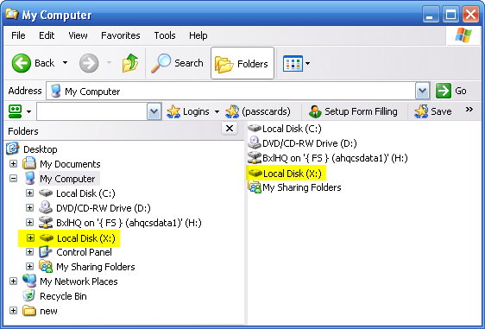Click the Windows flag logo
Image resolution: width=485 pixels, height=329 pixels.
(x=463, y=35)
